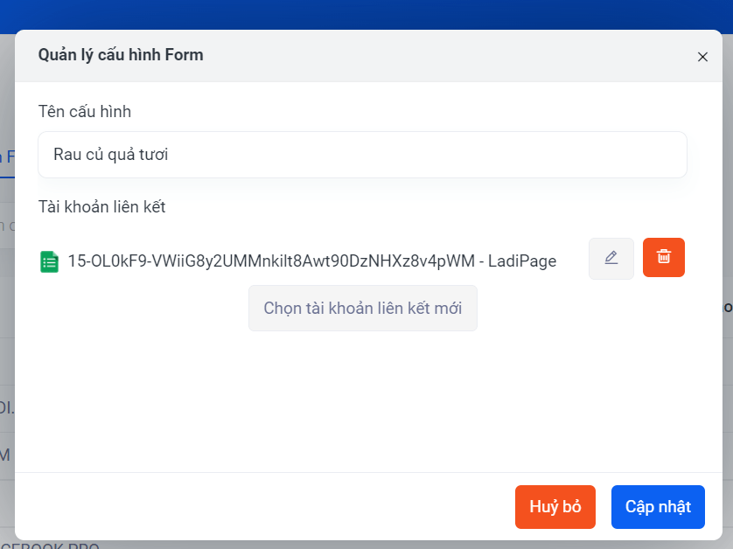Delete the linked account with the trash icon
Screen dimensions: 733x549
663,257
